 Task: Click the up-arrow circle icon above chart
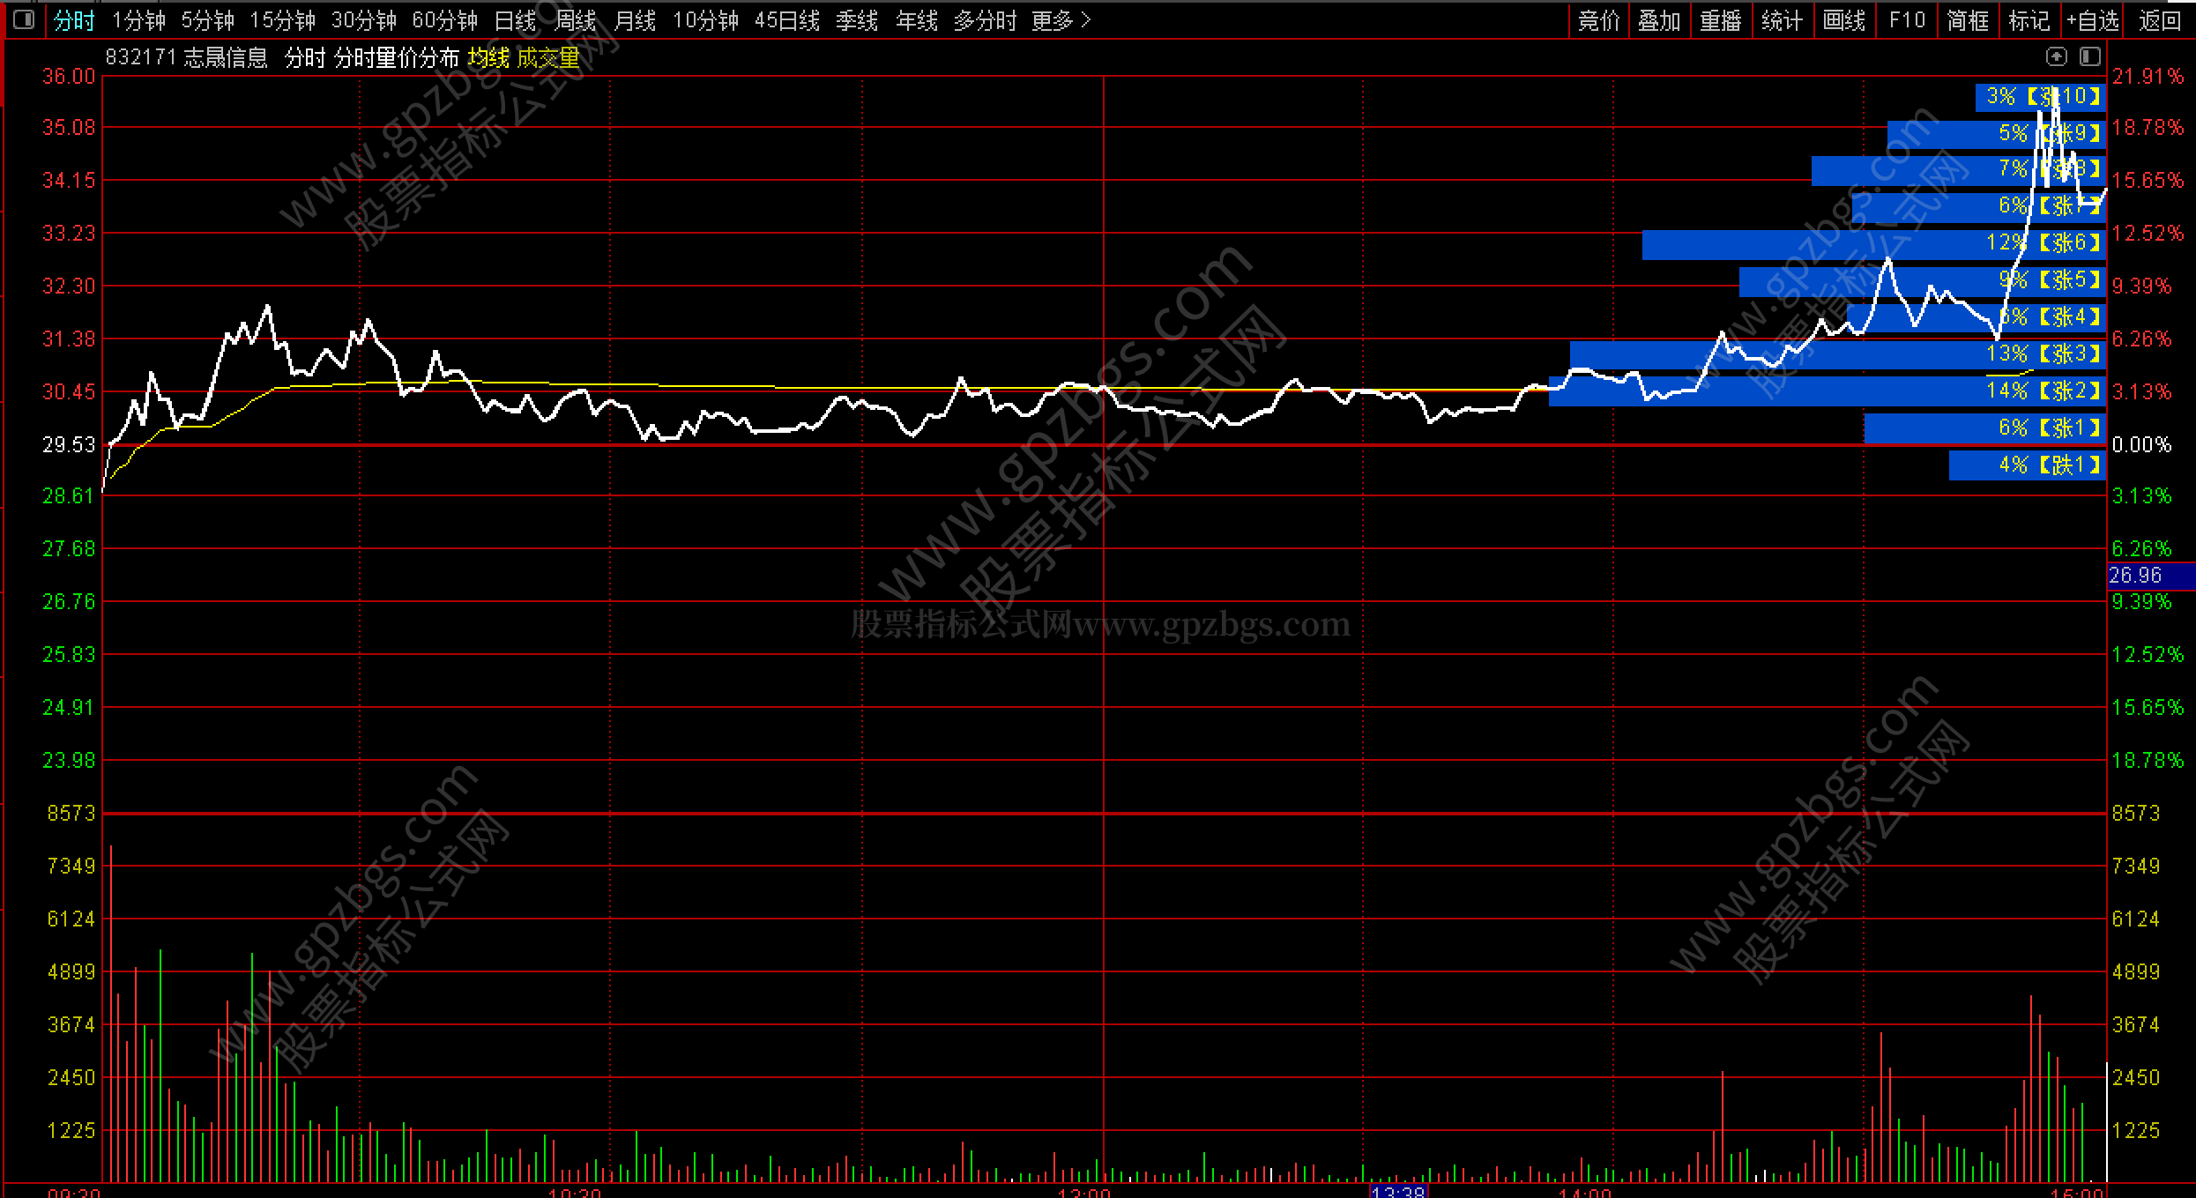point(2056,57)
